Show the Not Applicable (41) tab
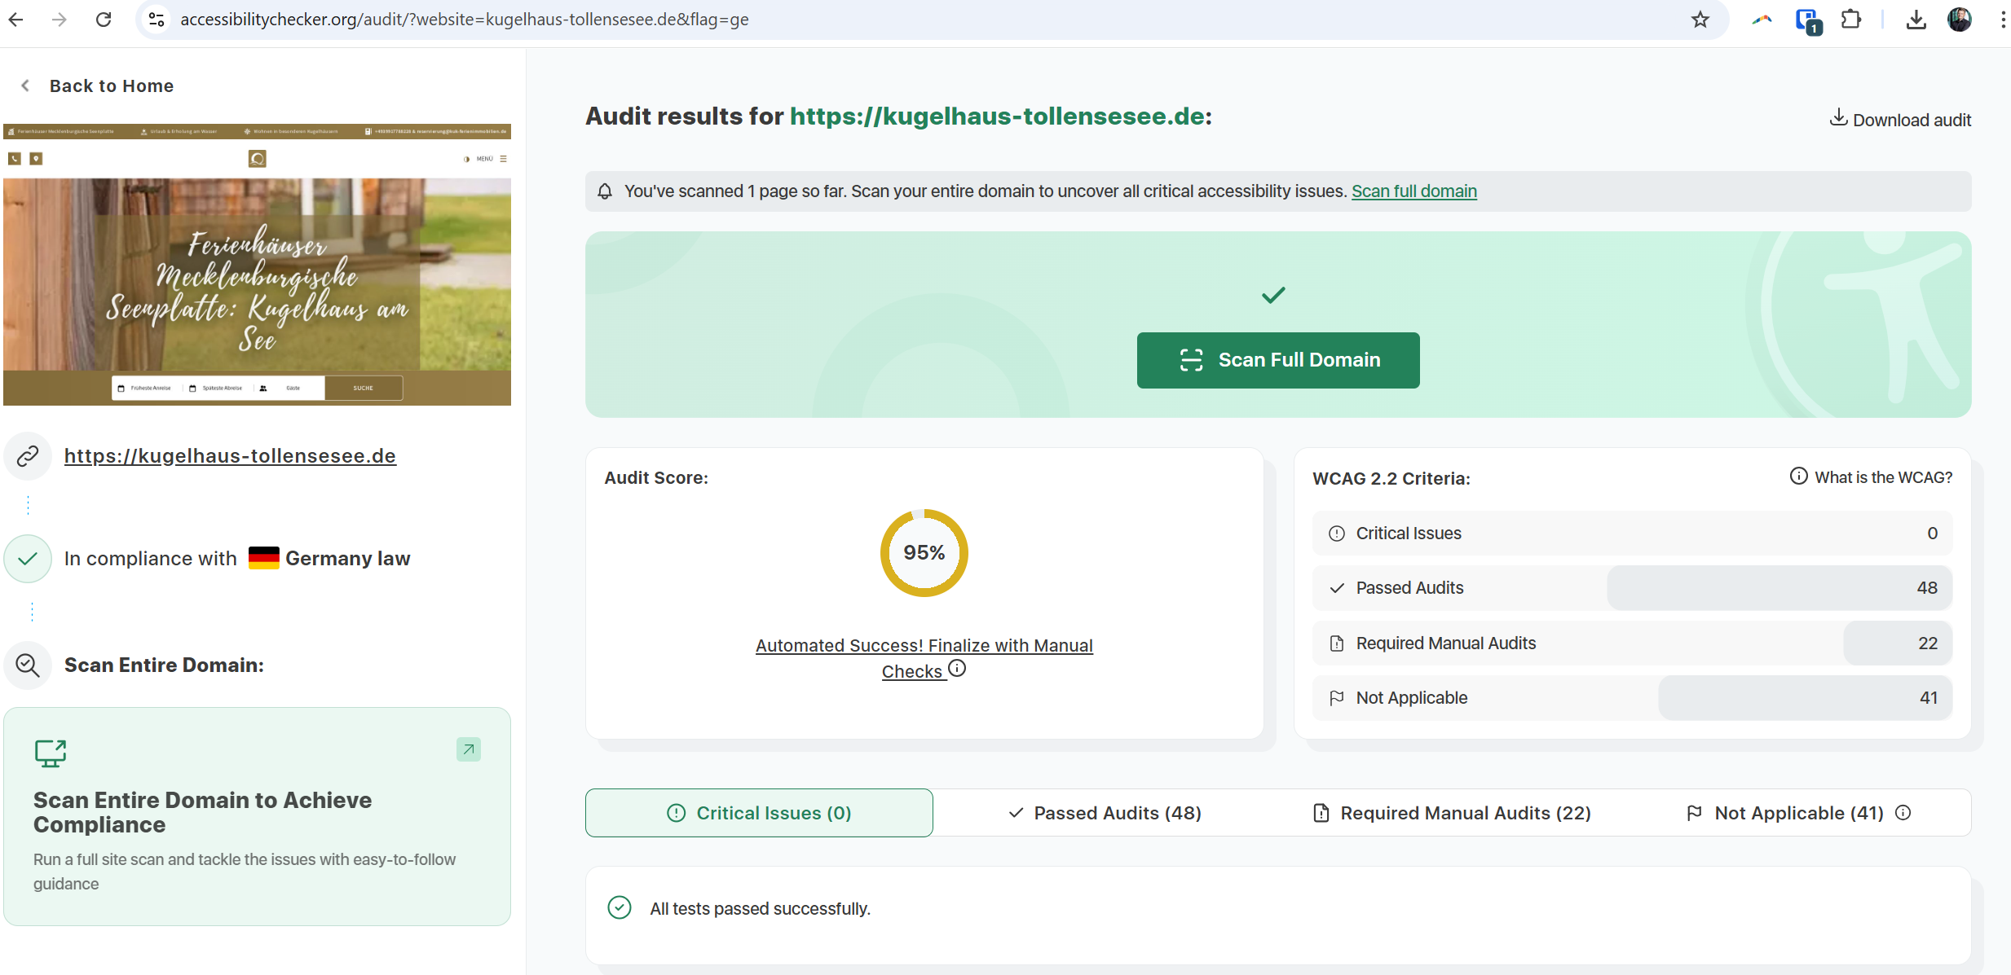 [1785, 813]
